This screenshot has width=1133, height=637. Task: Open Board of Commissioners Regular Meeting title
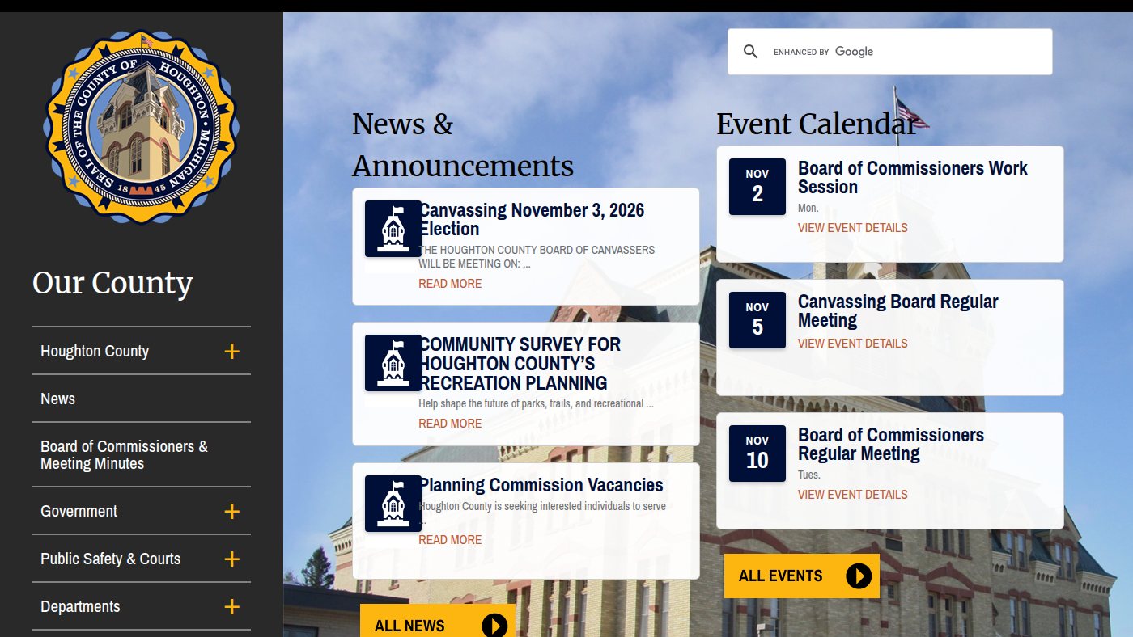891,444
